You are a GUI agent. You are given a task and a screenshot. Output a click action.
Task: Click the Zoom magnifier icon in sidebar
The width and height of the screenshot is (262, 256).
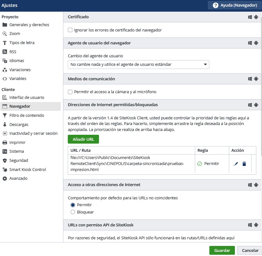(x=4, y=34)
